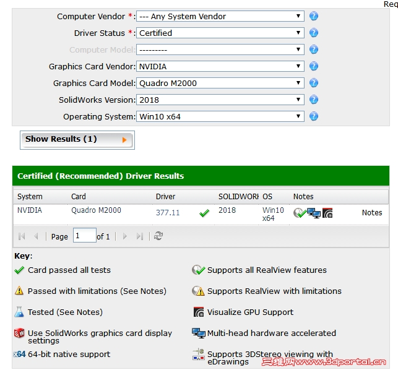Go to next results page

pyautogui.click(x=124, y=236)
